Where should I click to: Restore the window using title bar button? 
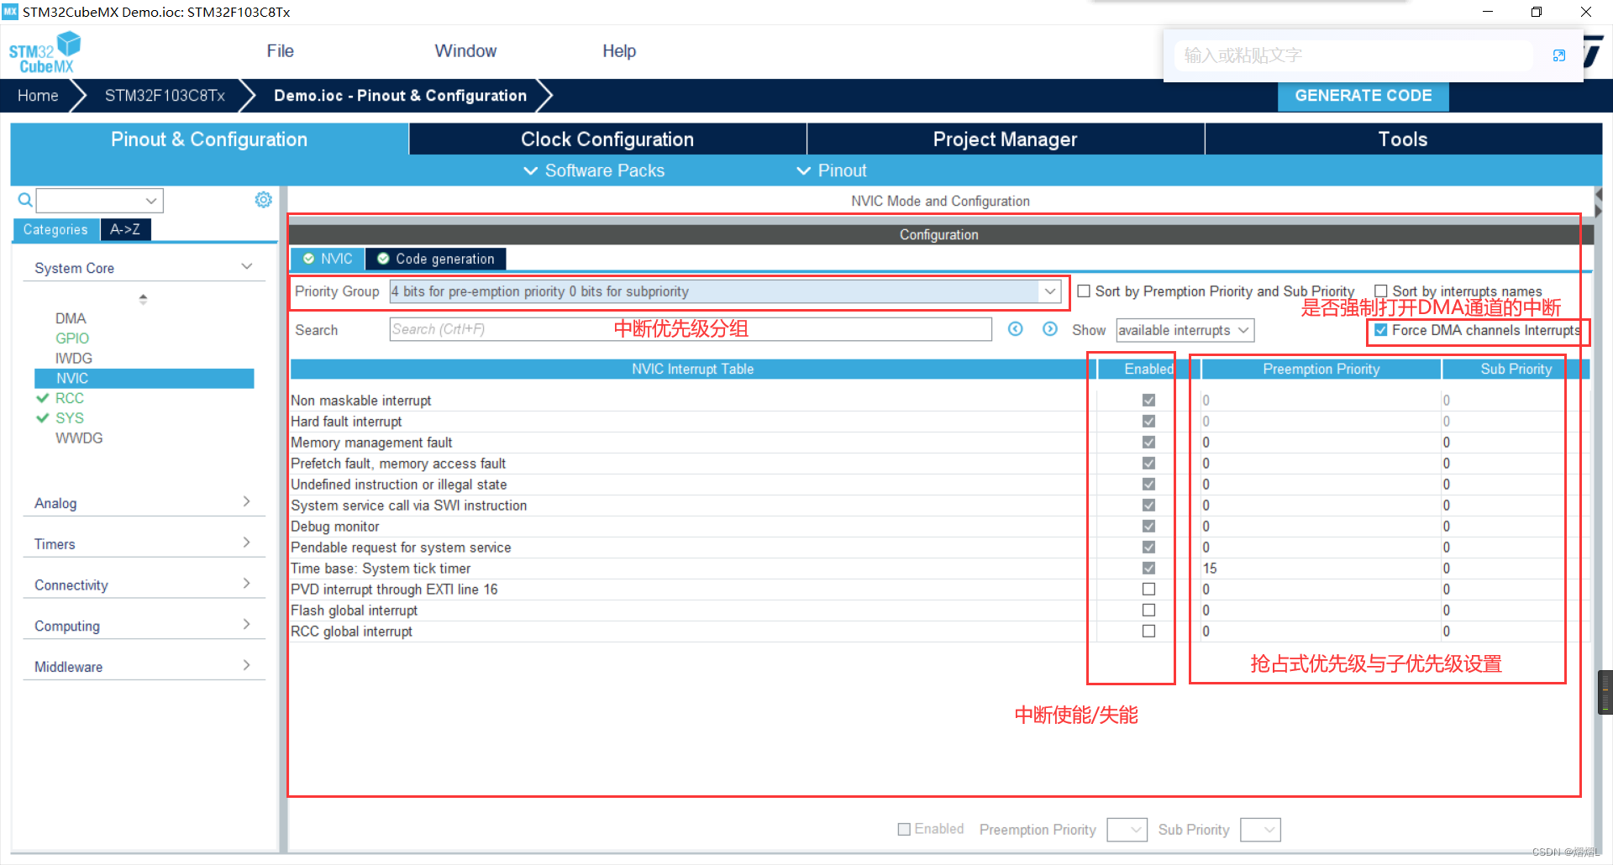(x=1537, y=12)
